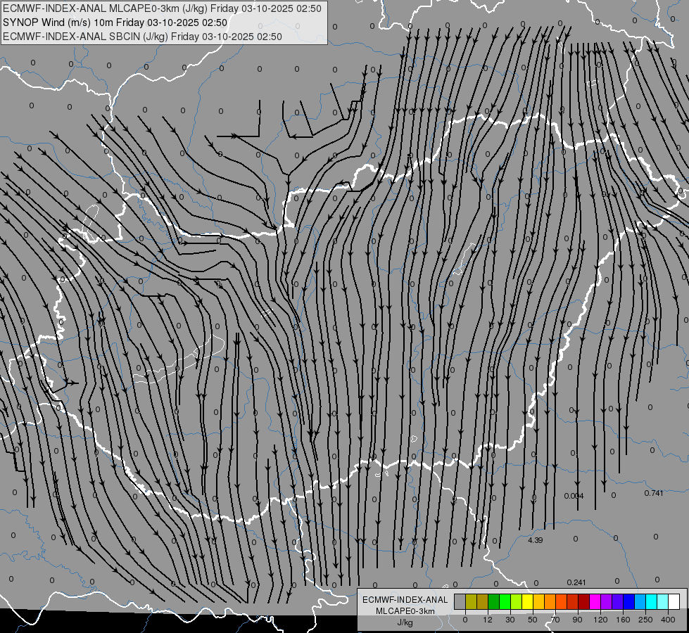
Task: Click the 12 tick label on the colorbar
Action: (x=487, y=620)
